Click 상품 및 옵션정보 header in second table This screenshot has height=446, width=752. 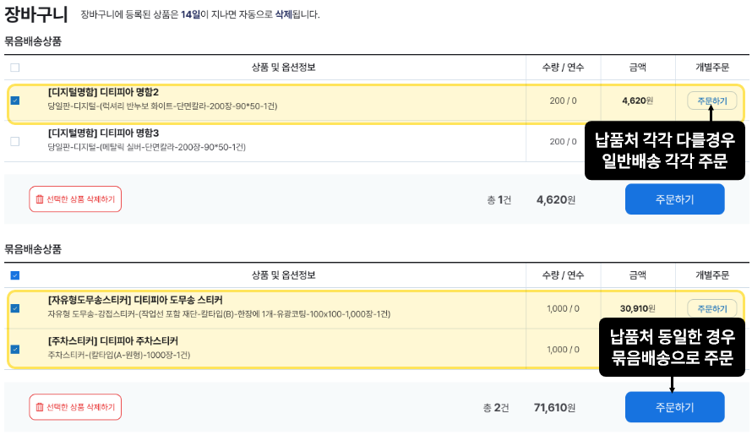[x=283, y=275]
